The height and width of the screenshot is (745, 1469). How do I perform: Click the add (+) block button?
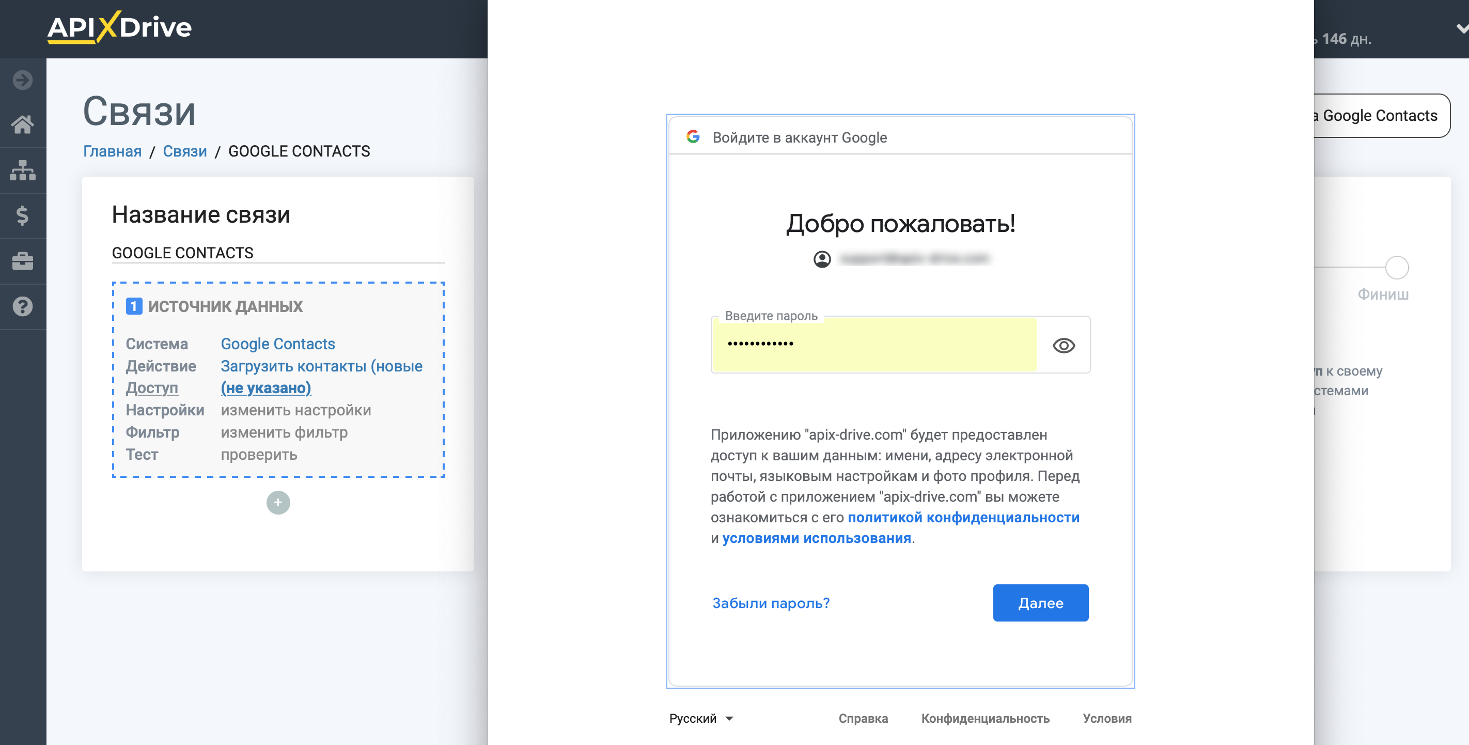[278, 503]
